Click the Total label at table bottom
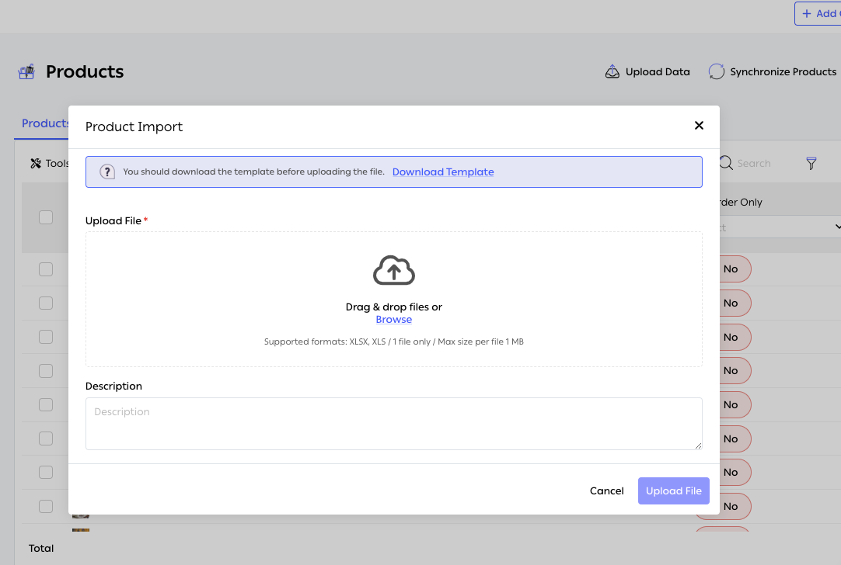 pos(41,548)
